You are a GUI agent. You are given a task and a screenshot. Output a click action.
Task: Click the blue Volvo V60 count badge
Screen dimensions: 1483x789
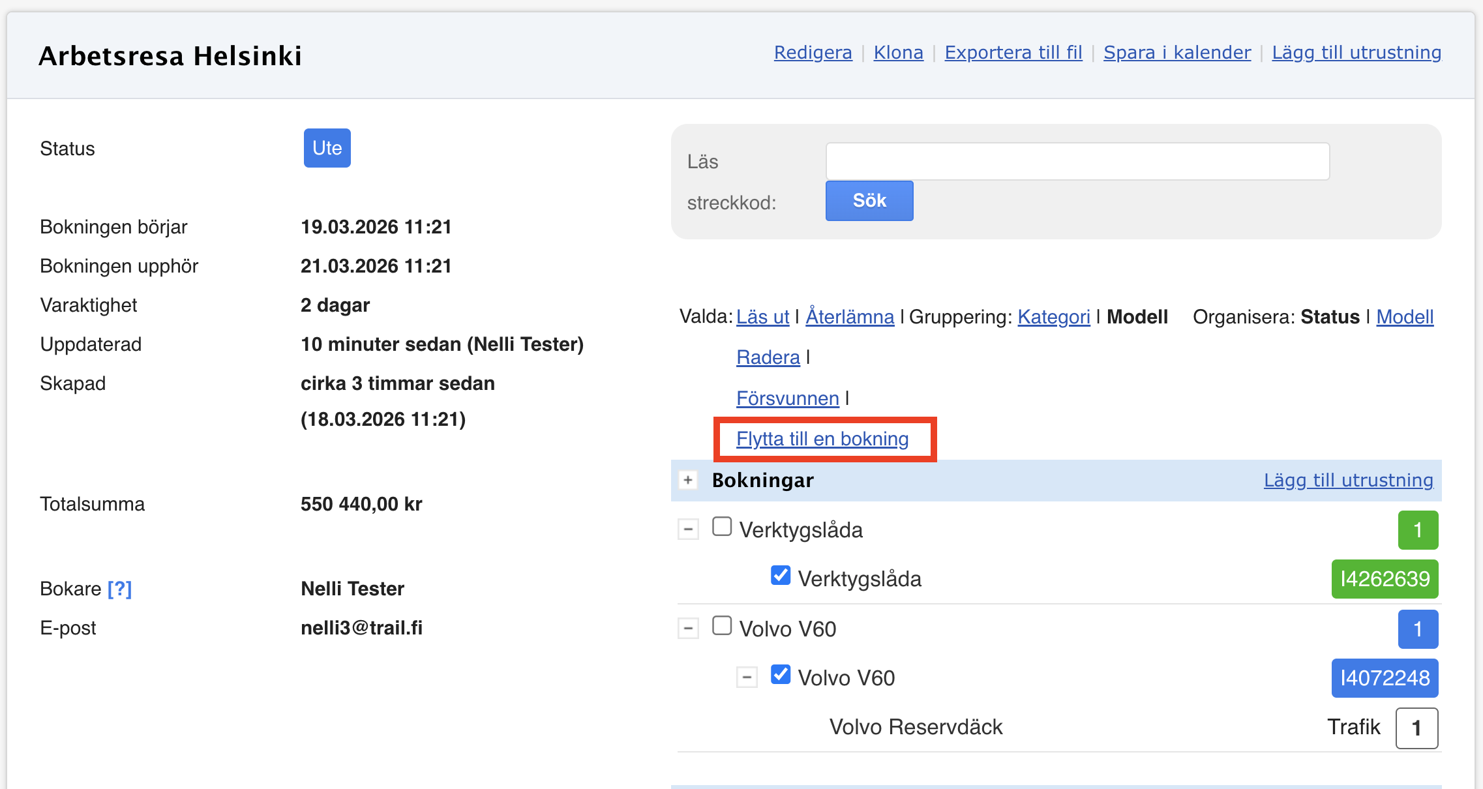1417,629
